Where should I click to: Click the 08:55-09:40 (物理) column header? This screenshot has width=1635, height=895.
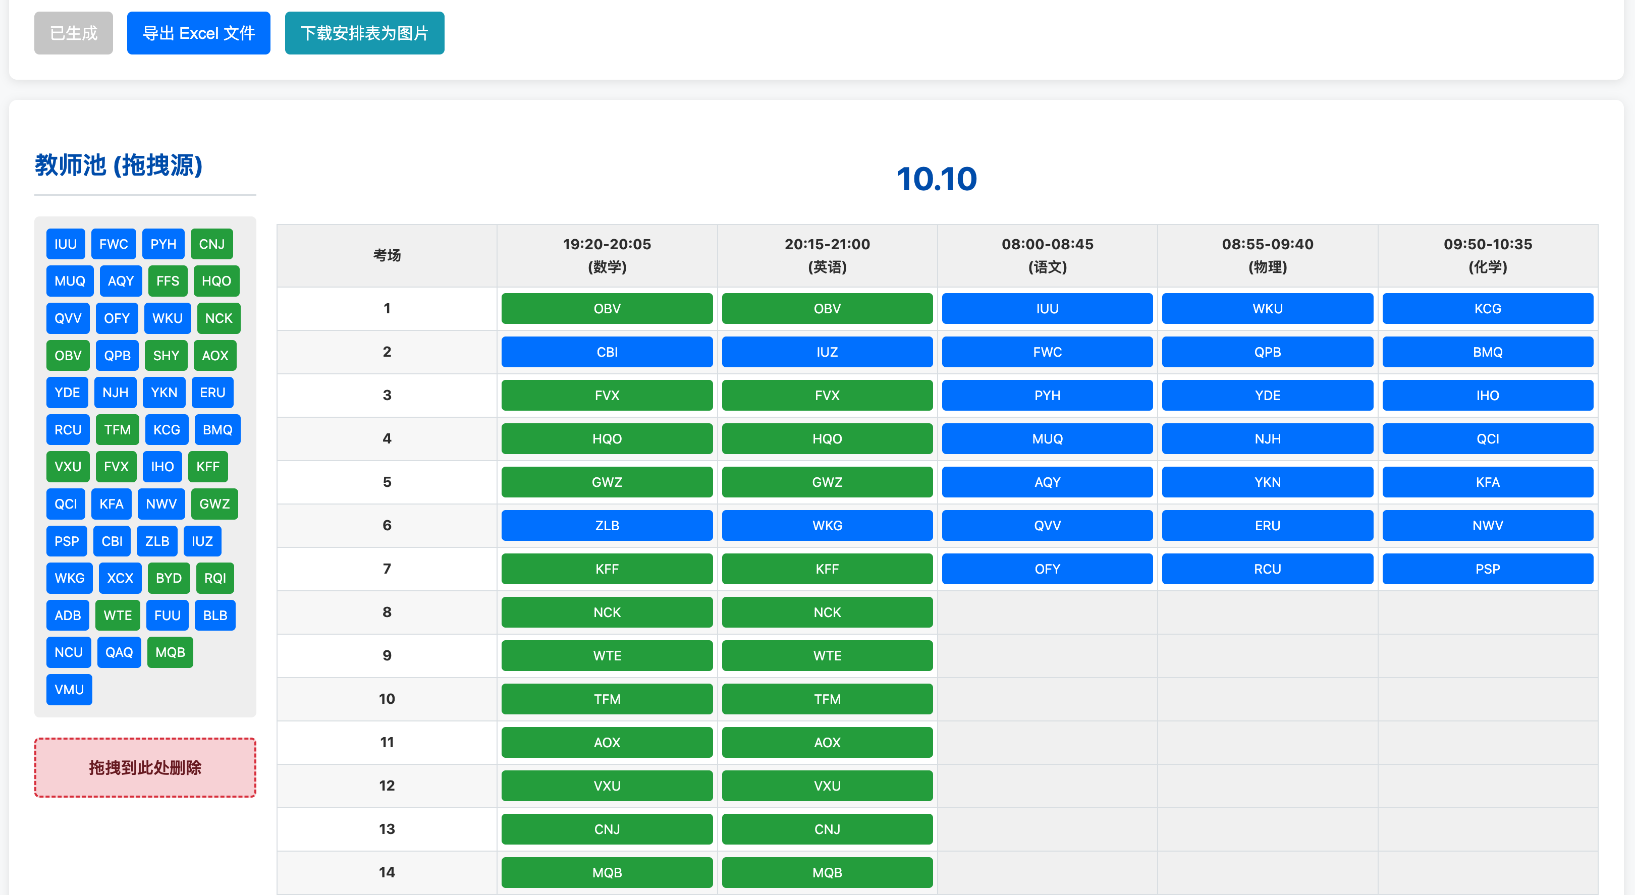tap(1267, 255)
